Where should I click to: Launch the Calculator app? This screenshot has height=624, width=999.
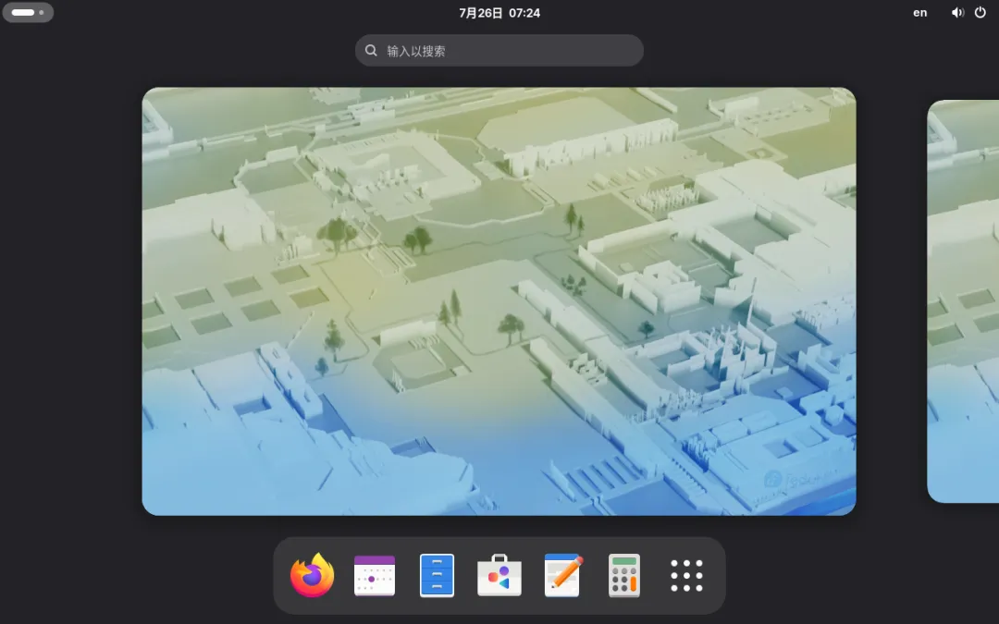click(x=624, y=576)
